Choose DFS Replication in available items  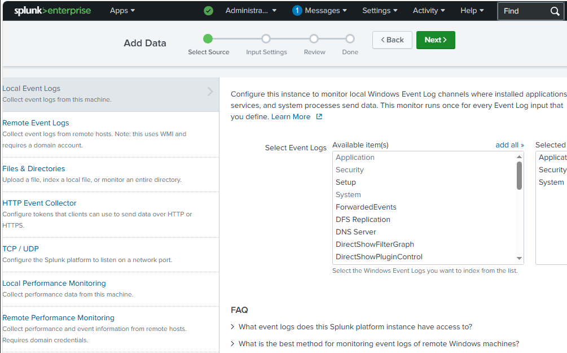click(424, 219)
